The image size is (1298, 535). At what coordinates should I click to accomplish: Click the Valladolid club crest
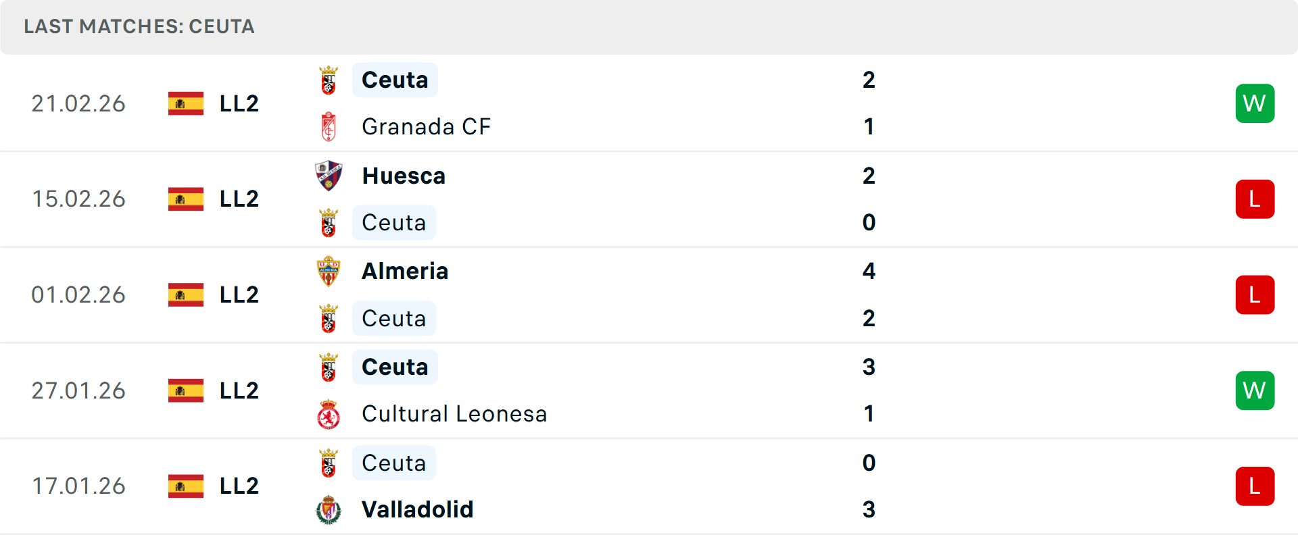[x=329, y=510]
